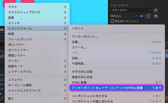Choose 不透明度... in the submenu
168x103 pixels.
(116, 64)
